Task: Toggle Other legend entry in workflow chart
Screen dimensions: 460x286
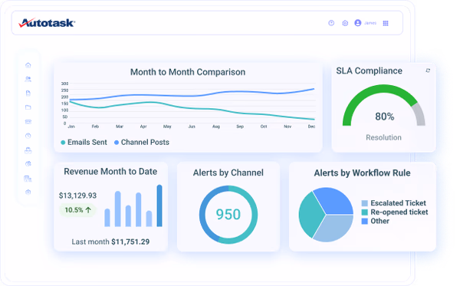Action: coord(376,221)
